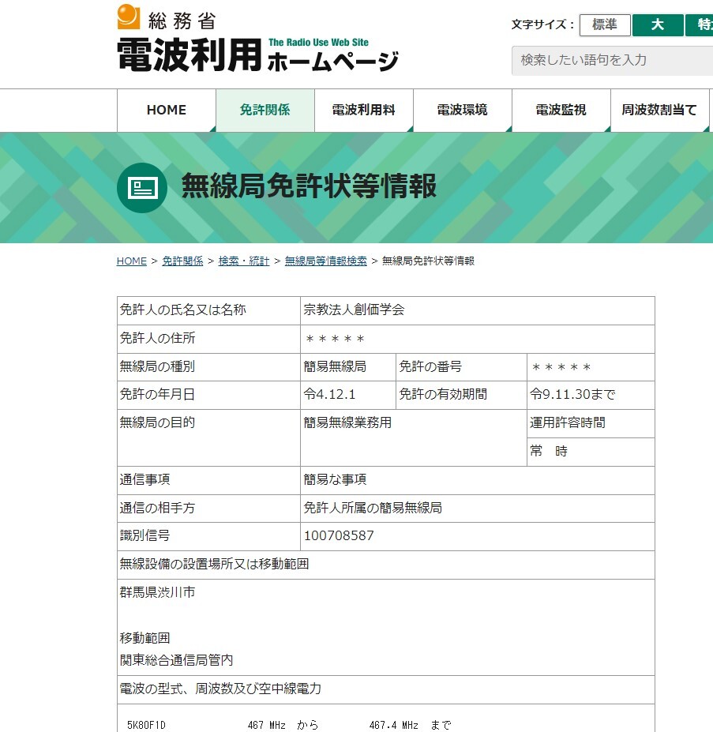Select the expiry value 令9.11.30まで
713x732 pixels.
[572, 395]
